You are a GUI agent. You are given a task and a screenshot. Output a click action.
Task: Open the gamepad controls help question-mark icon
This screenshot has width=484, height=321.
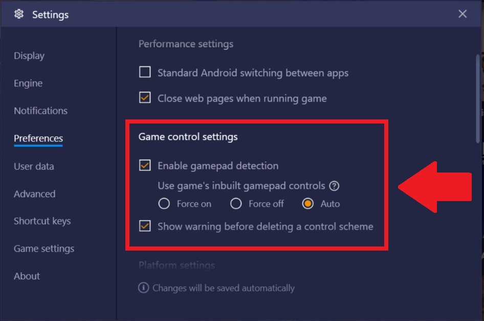[334, 186]
